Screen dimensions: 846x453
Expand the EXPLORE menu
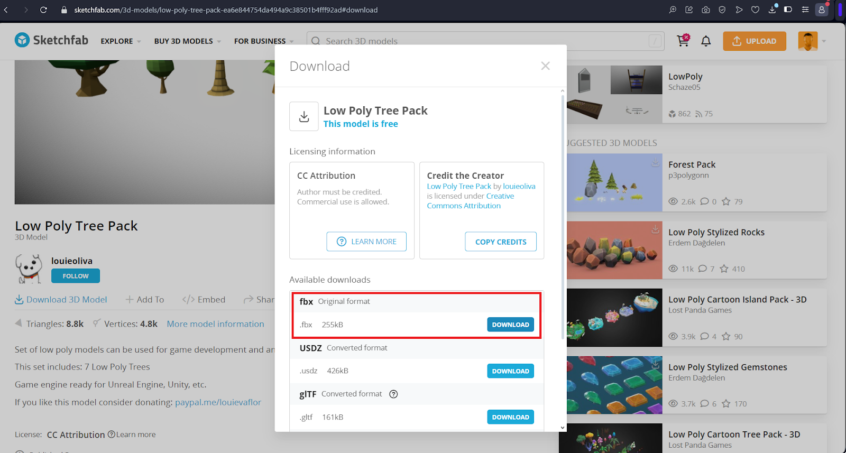[x=121, y=41]
